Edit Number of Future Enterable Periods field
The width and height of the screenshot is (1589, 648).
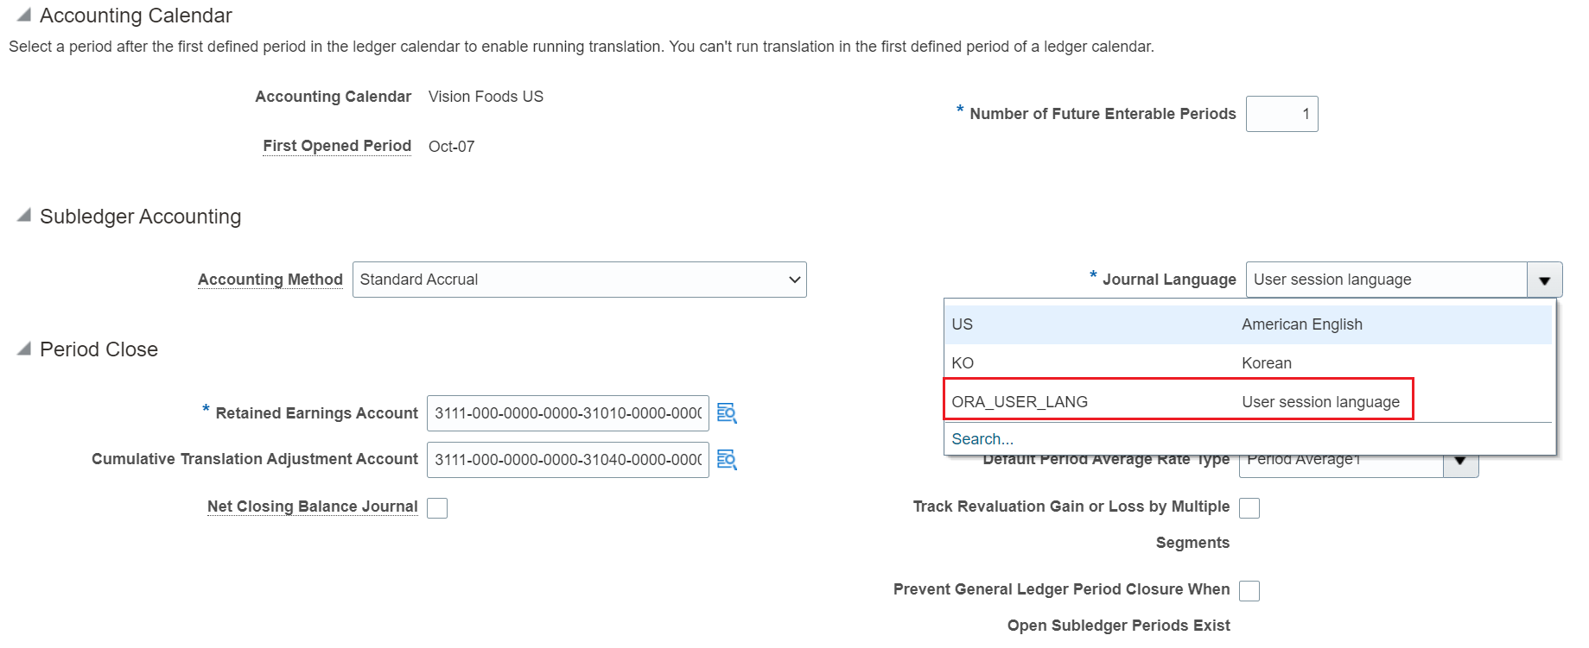click(1281, 114)
